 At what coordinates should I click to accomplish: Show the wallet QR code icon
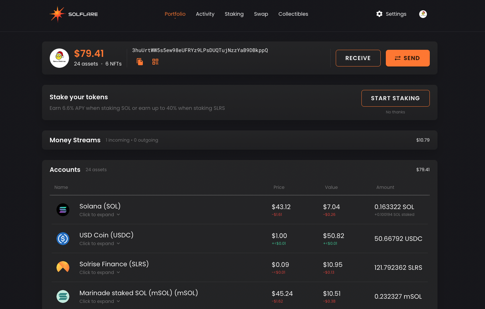pos(155,62)
